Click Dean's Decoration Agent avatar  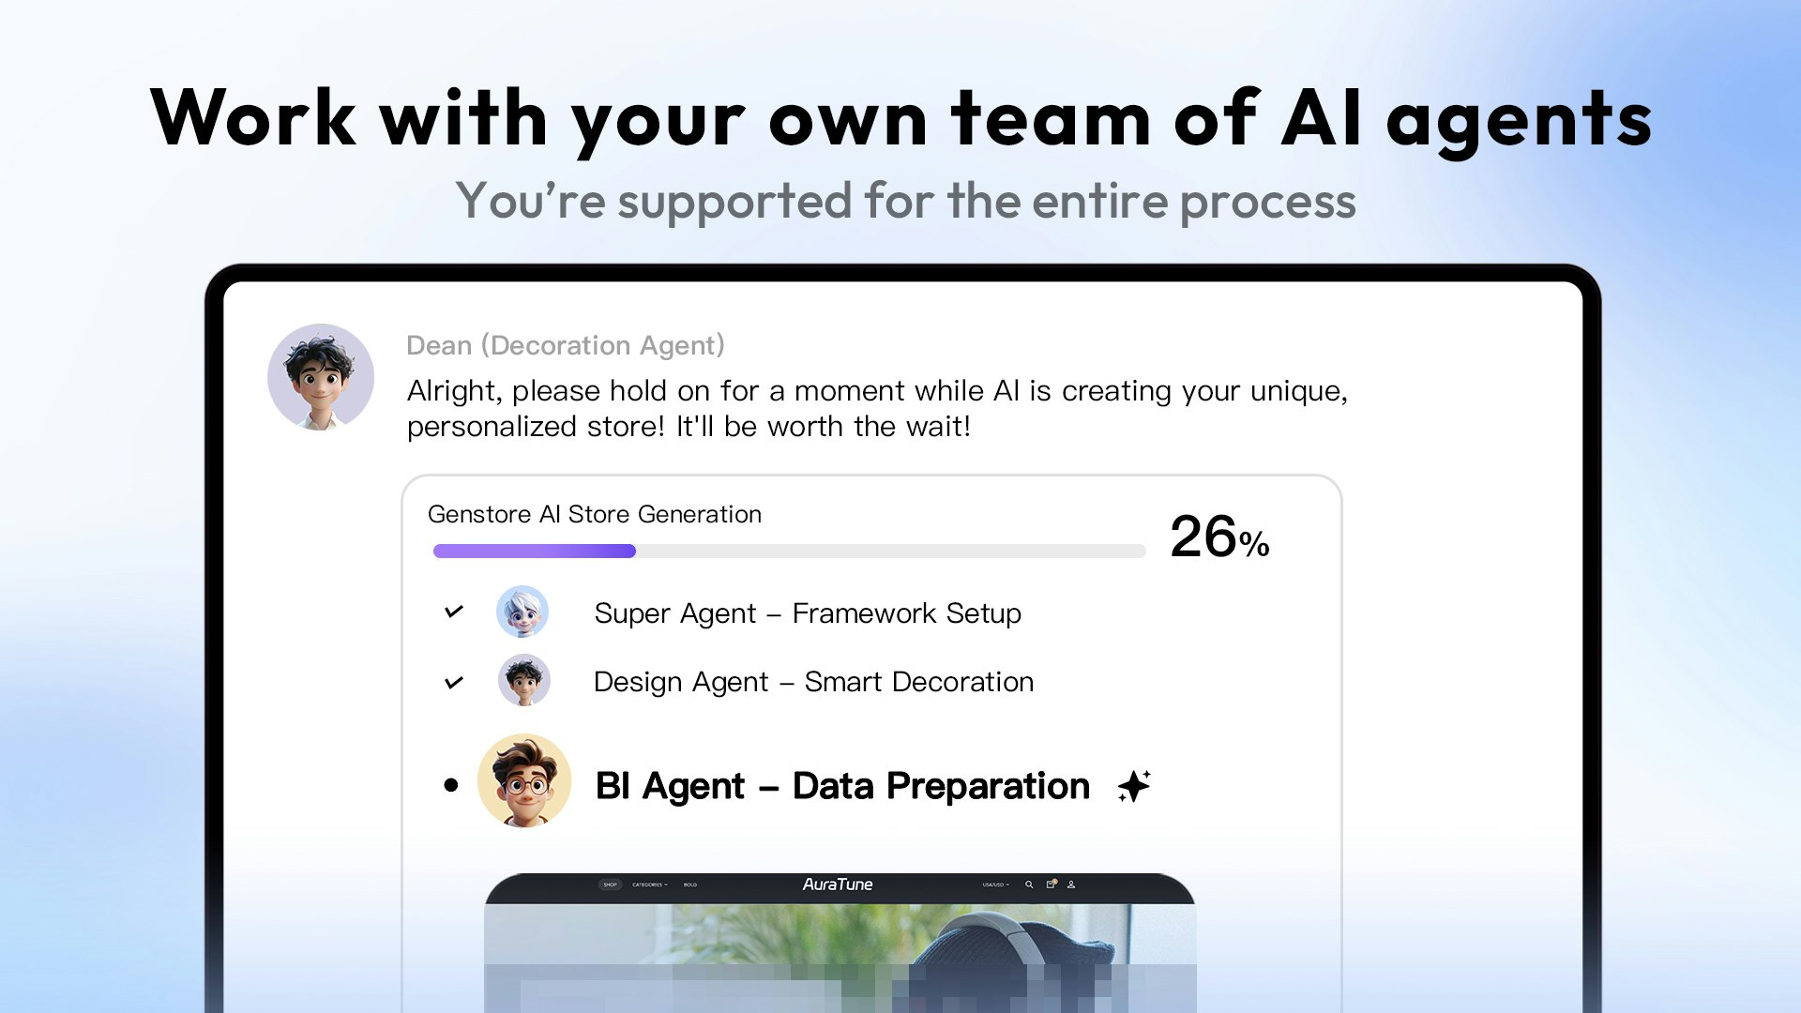pos(321,377)
